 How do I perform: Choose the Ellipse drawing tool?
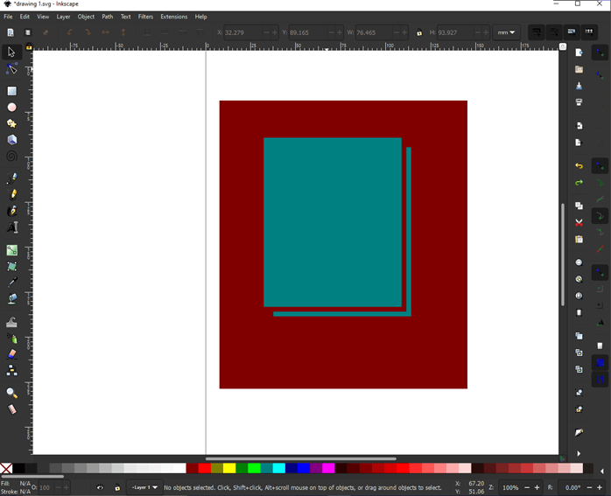(x=11, y=108)
